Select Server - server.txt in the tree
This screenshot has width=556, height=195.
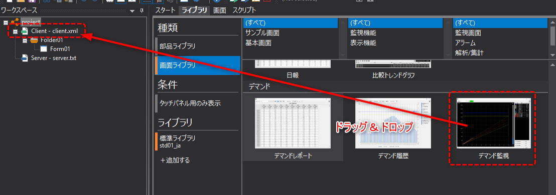(x=54, y=57)
